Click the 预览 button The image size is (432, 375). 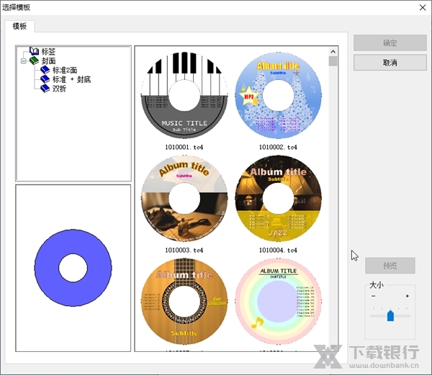(390, 266)
